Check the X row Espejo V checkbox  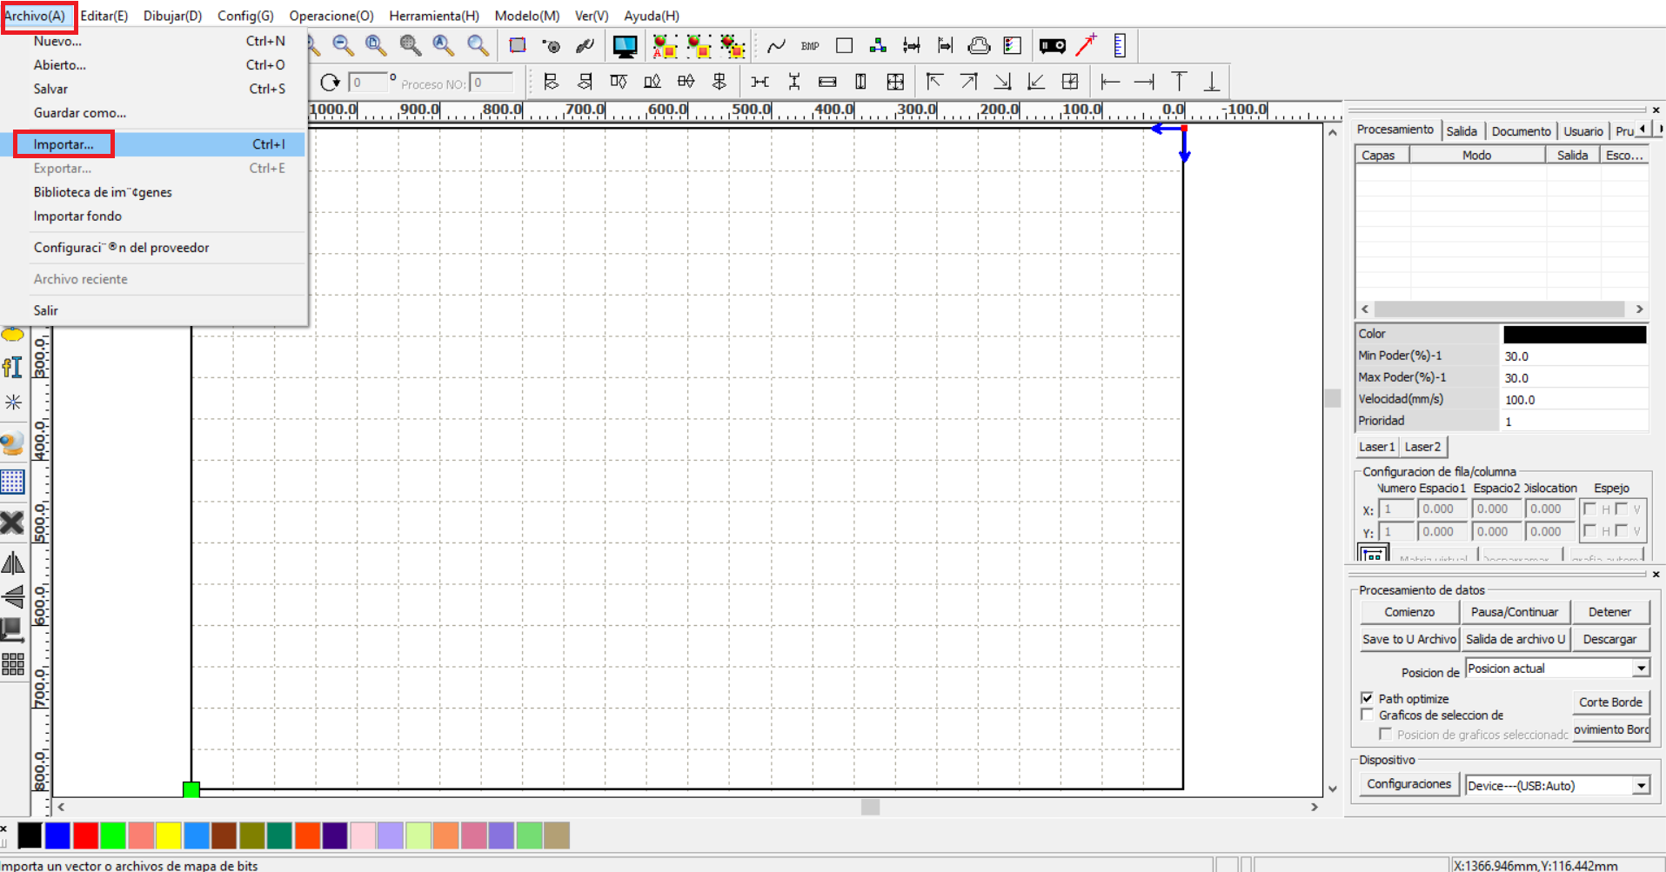click(1622, 509)
